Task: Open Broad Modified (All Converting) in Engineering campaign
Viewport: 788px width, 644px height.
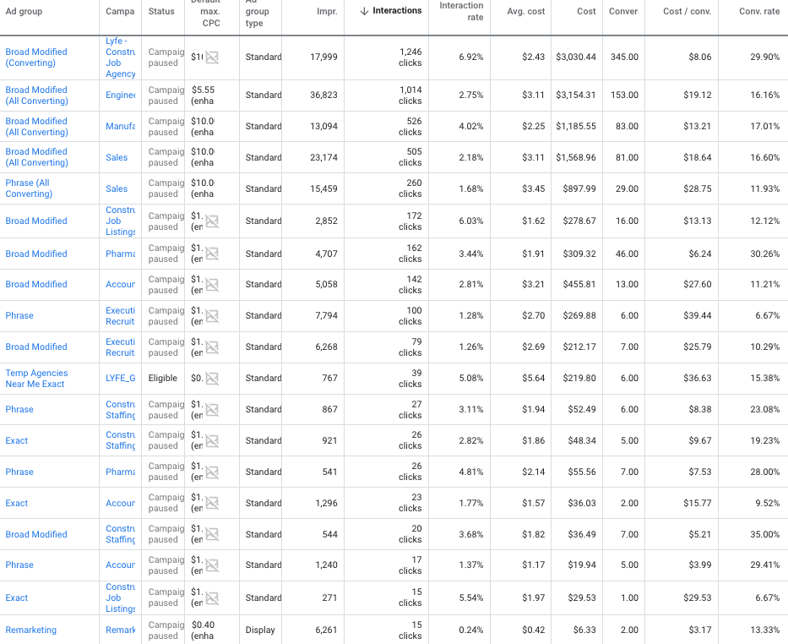Action: tap(36, 96)
